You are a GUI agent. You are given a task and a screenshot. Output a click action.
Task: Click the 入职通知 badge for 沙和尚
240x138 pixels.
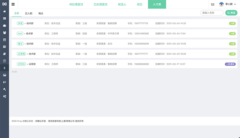pyautogui.click(x=230, y=64)
